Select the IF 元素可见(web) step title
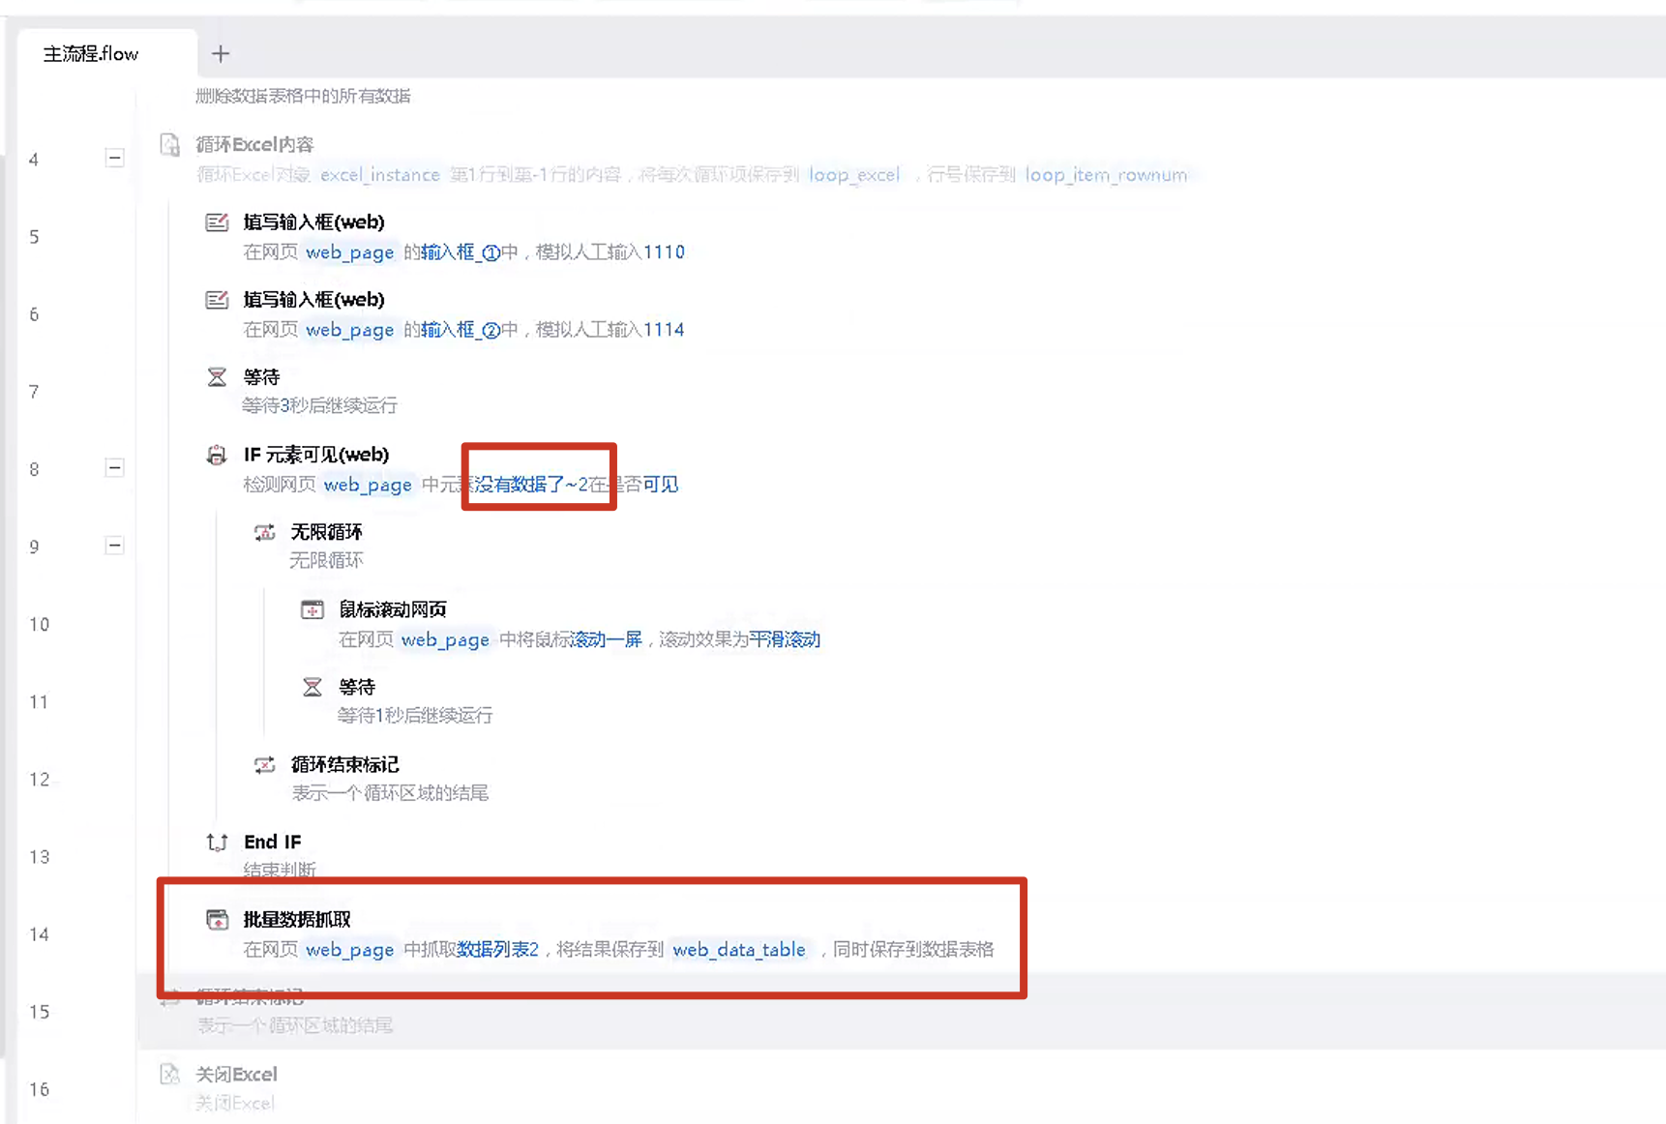Image resolution: width=1666 pixels, height=1124 pixels. pyautogui.click(x=316, y=455)
